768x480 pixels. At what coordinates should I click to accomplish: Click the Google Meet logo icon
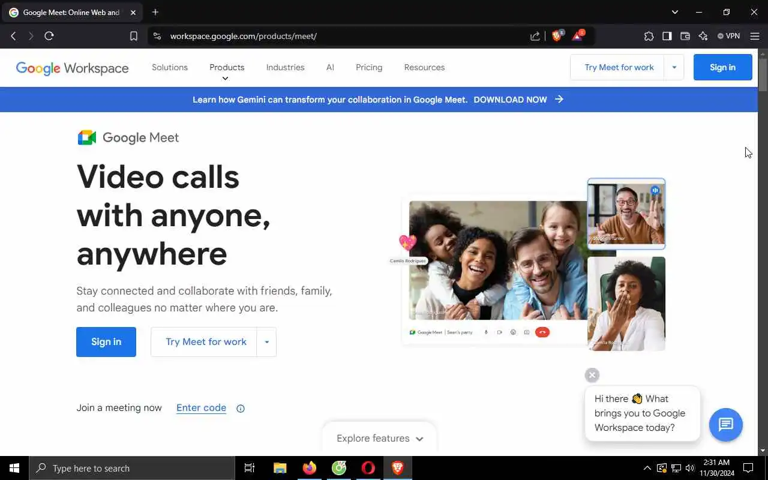[x=87, y=137]
